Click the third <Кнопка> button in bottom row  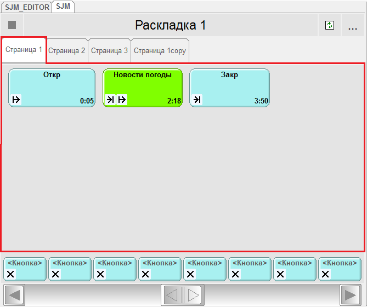(x=115, y=269)
